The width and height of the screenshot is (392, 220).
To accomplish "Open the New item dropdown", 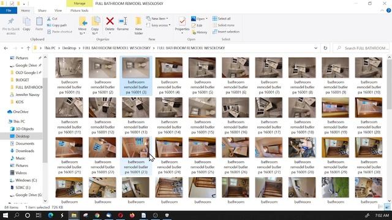I will pos(157,18).
